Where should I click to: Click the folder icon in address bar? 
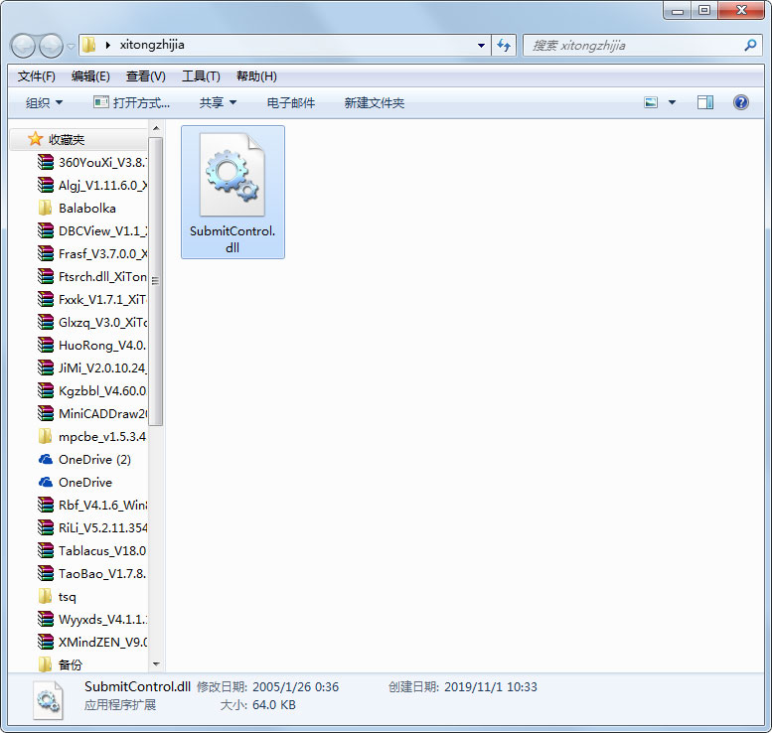89,45
